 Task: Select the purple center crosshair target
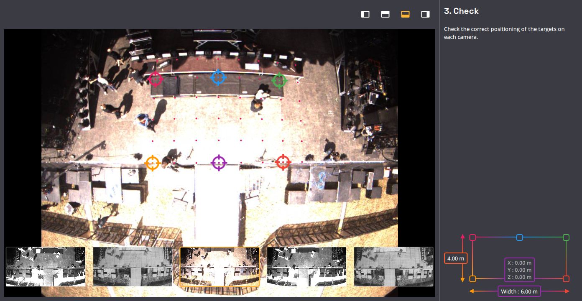219,163
